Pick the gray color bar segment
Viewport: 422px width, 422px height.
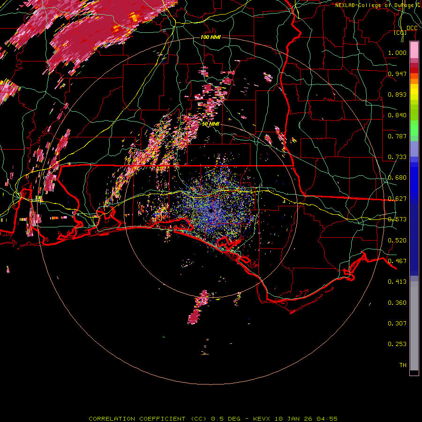click(x=414, y=326)
